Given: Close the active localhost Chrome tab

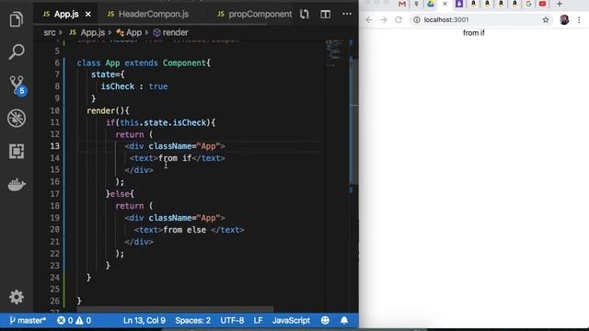Looking at the screenshot, I should (x=445, y=4).
